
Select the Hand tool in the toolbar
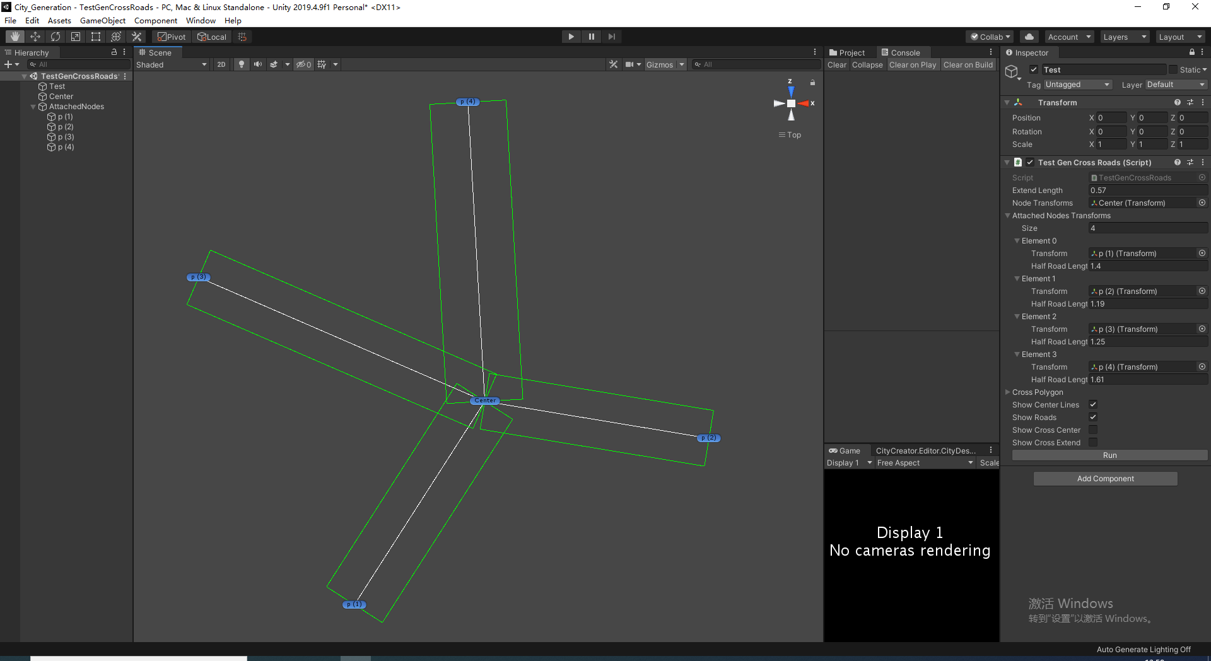tap(14, 36)
